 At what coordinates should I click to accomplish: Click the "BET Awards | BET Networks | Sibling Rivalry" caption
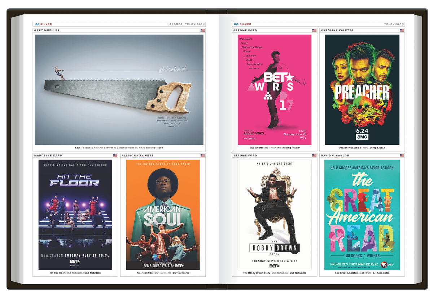[275, 148]
